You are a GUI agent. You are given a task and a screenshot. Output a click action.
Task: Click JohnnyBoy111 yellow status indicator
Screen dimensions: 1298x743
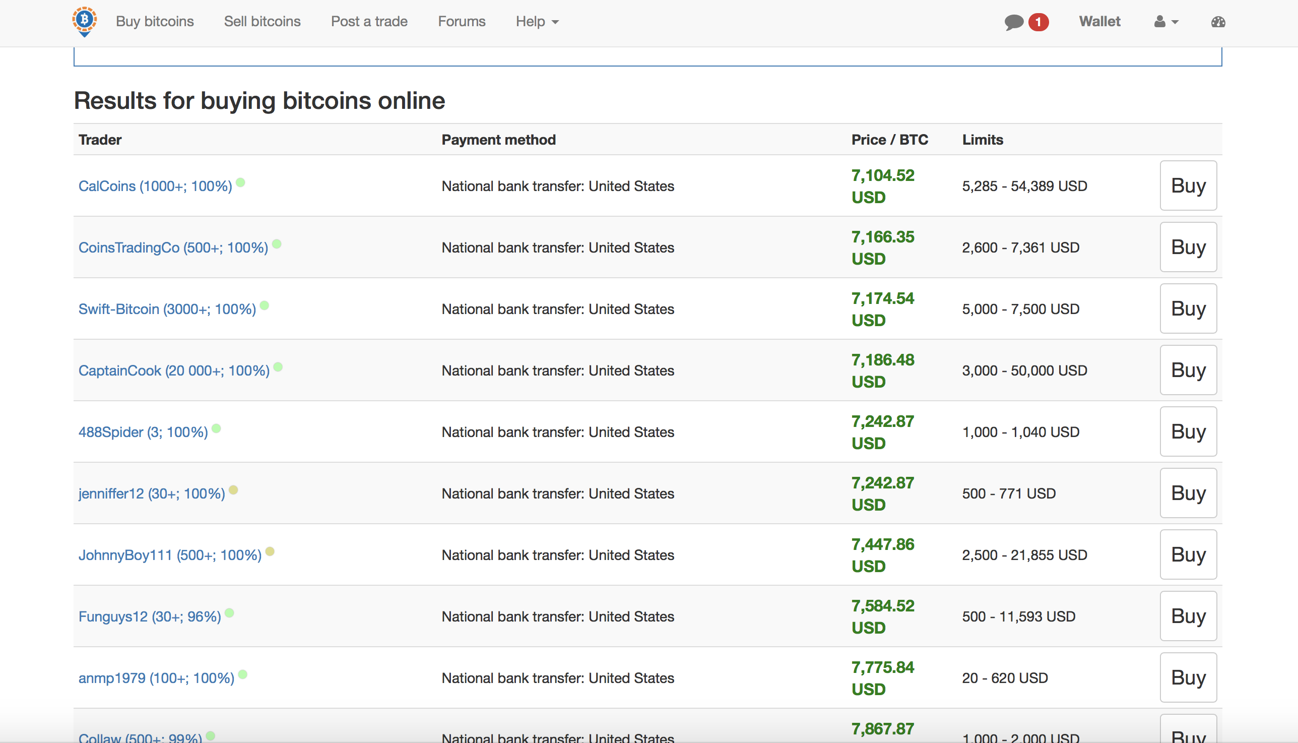(270, 551)
